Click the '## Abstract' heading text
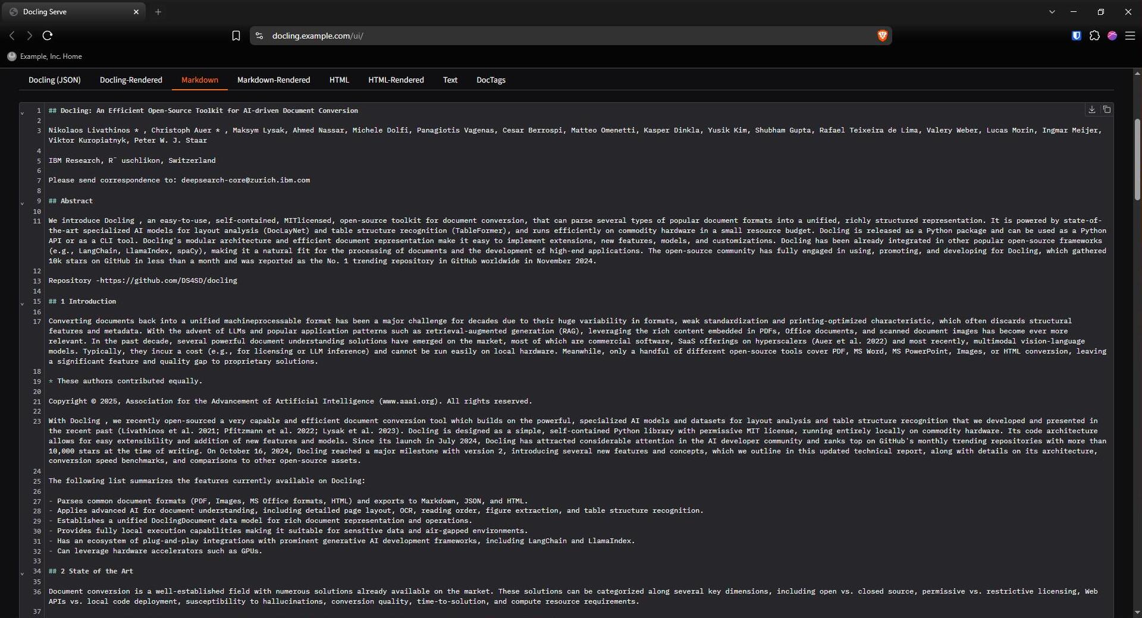This screenshot has width=1142, height=618. [71, 201]
